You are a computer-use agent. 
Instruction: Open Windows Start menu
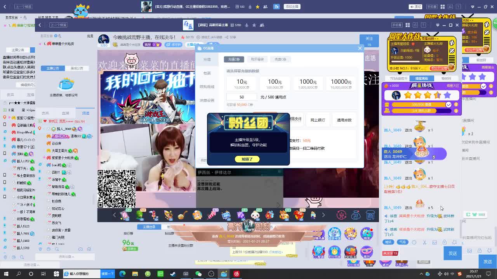pyautogui.click(x=6, y=274)
